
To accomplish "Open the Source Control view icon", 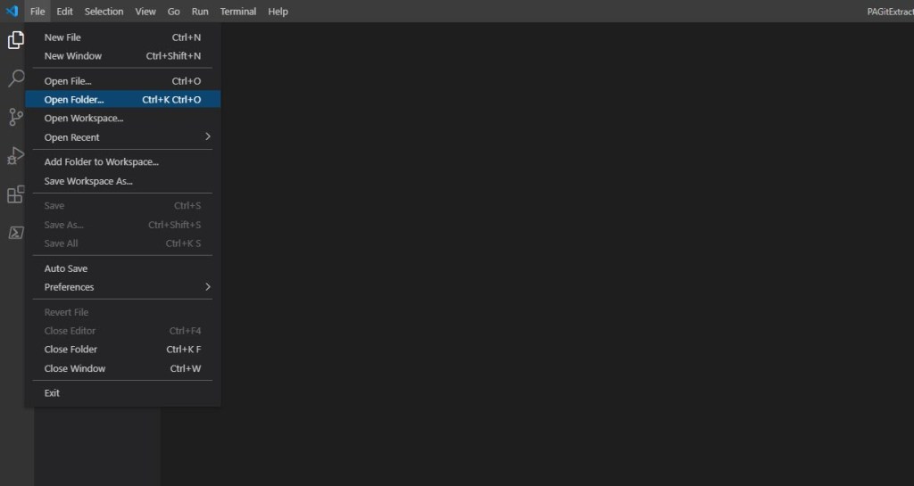I will pos(16,117).
